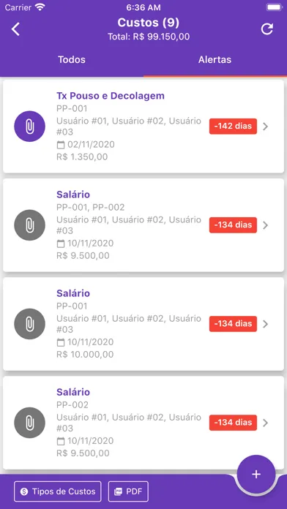Tap the -142 dias alert badge

233,127
